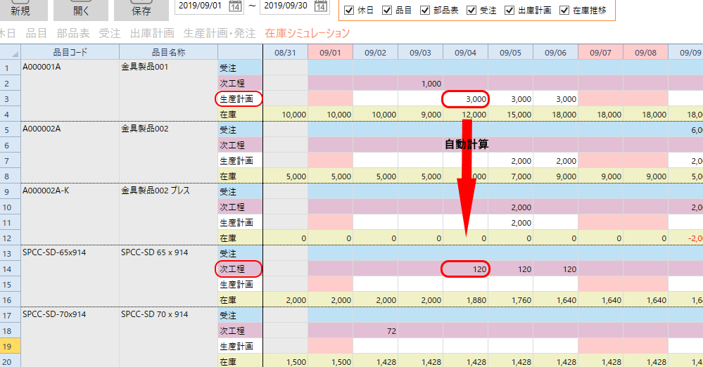Click the 品目コード column header
Viewport: 703px width, 367px height.
(70, 52)
